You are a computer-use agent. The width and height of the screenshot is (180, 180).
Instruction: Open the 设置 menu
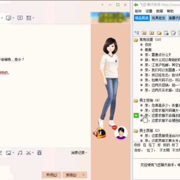[149, 11]
